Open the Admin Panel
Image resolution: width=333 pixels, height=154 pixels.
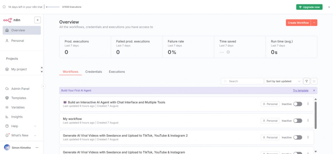coord(22,89)
